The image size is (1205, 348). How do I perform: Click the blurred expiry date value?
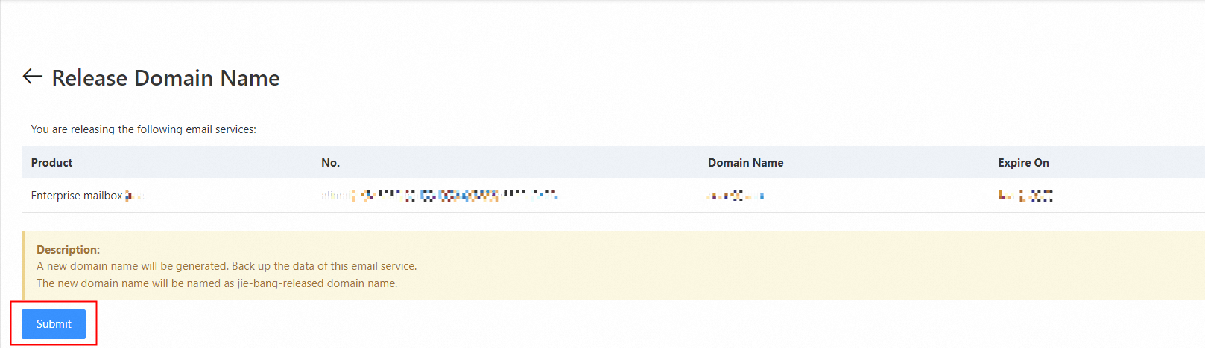tap(1025, 196)
